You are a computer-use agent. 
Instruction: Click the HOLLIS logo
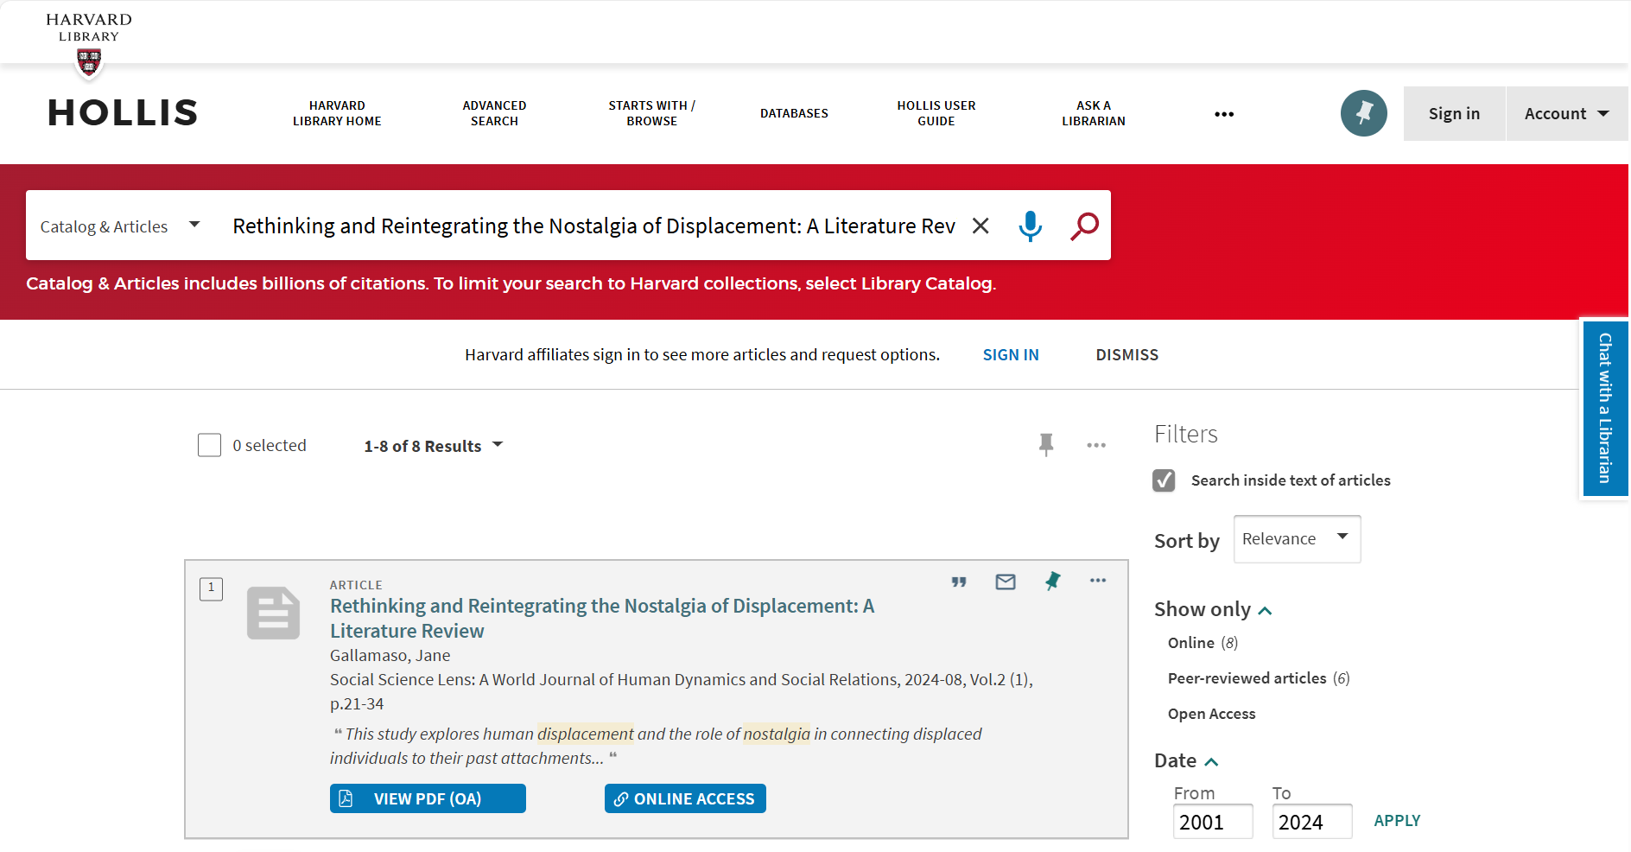123,113
